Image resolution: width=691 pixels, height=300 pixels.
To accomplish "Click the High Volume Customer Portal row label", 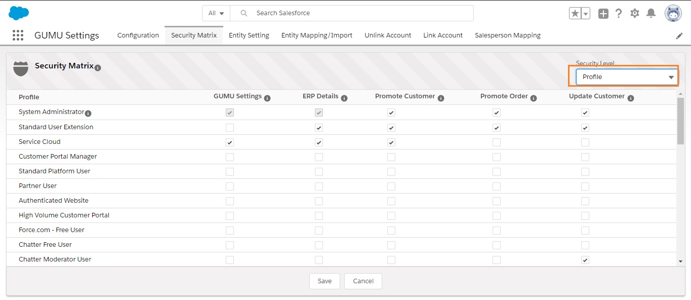I will click(x=64, y=215).
